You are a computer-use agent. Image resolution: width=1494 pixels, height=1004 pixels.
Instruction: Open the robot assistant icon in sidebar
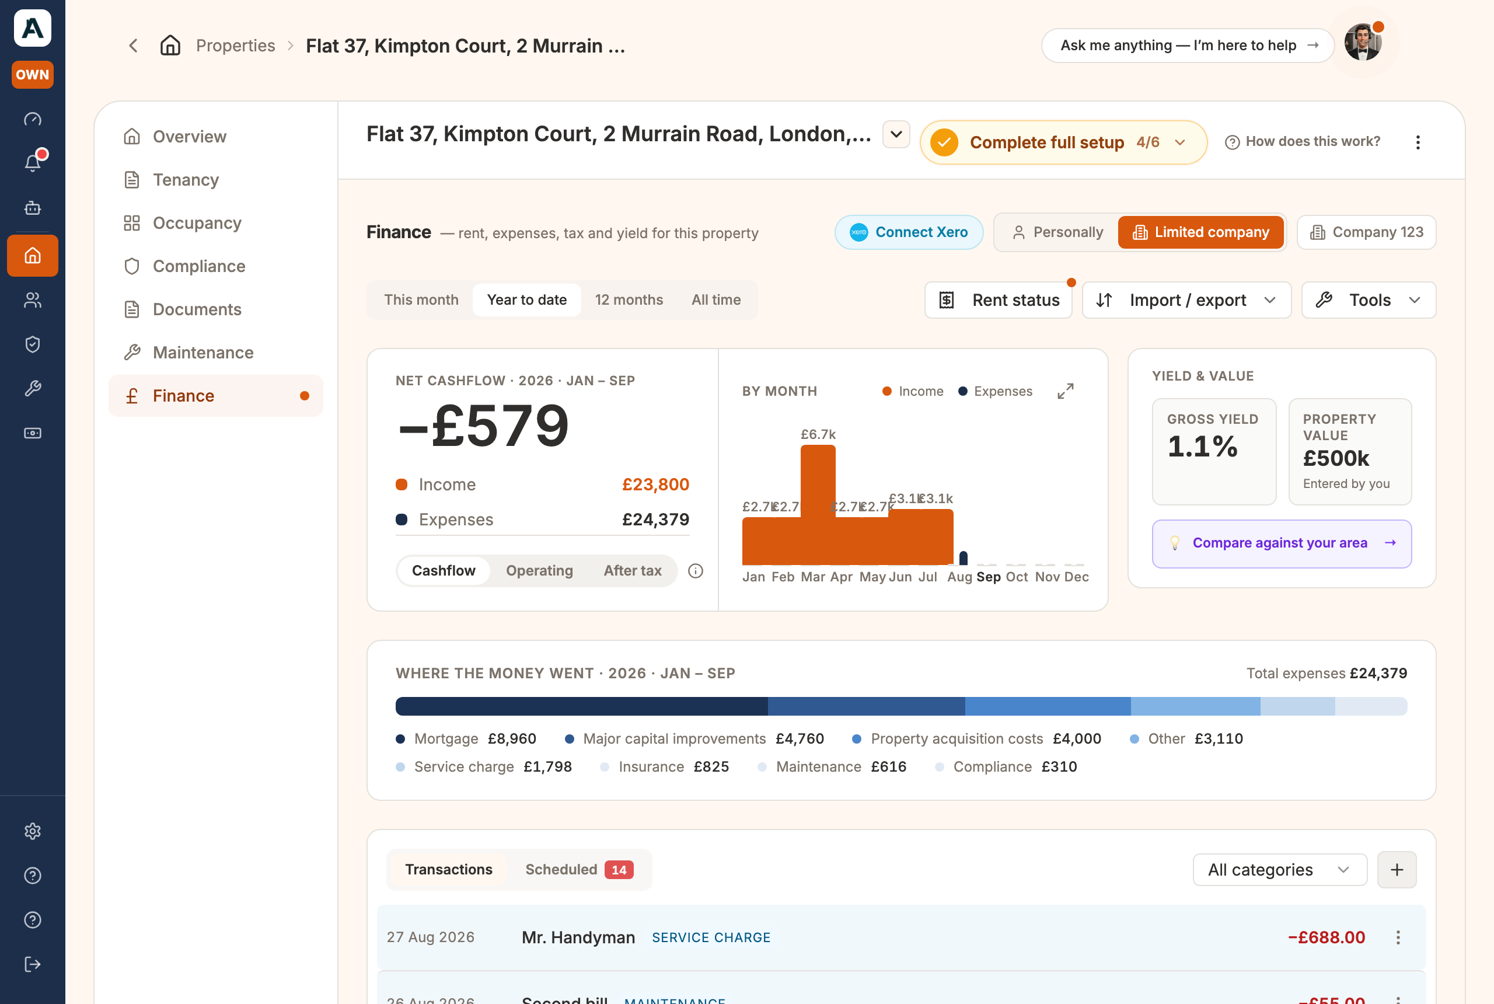click(33, 207)
